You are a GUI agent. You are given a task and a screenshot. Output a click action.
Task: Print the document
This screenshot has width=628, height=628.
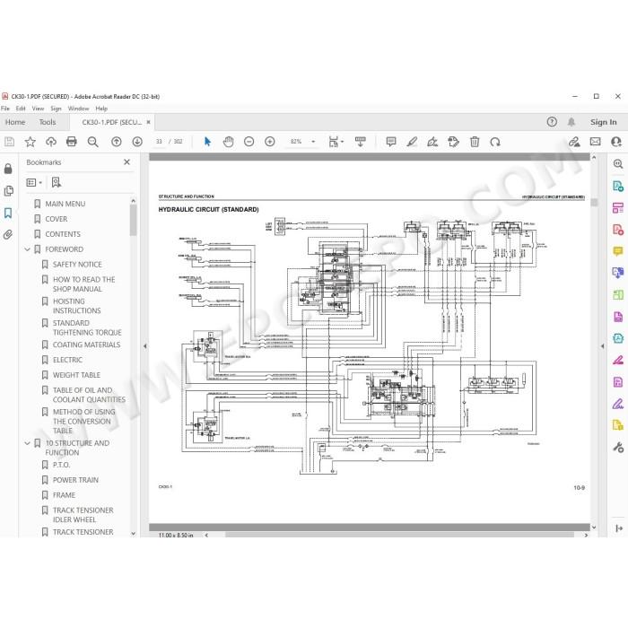(x=72, y=142)
